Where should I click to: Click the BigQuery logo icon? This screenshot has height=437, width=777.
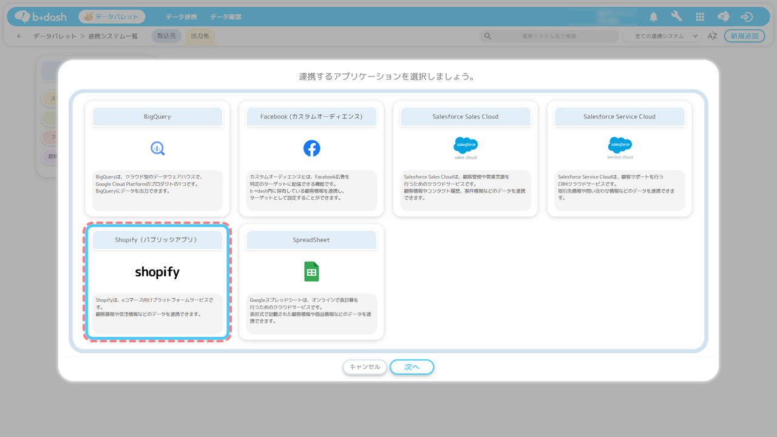pyautogui.click(x=157, y=148)
